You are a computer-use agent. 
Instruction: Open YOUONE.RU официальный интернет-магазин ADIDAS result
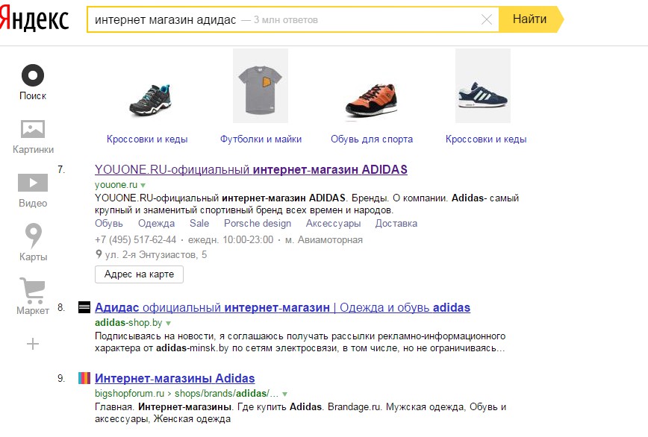coord(251,169)
